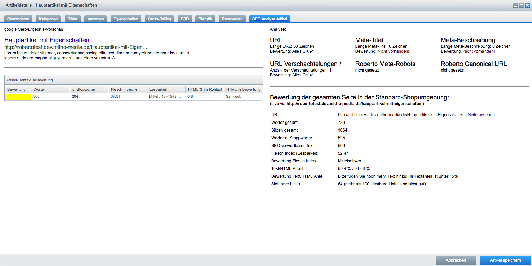The image size is (532, 266).
Task: Click the 'Wörter o. Stoppwörter' value 525
Action: (x=341, y=138)
